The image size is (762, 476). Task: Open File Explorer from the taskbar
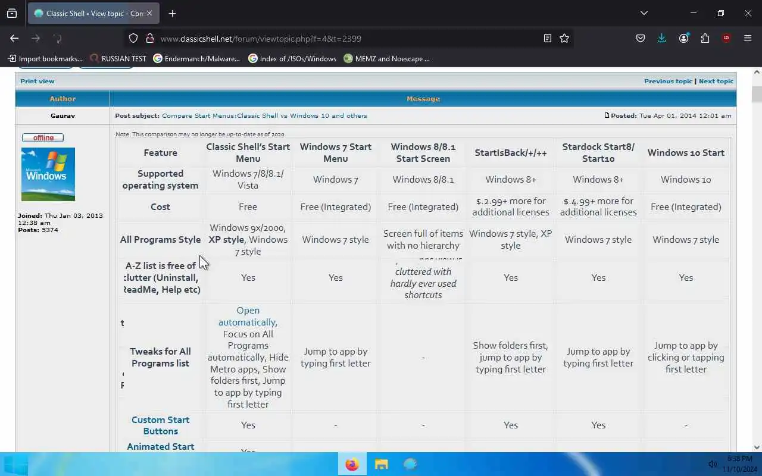(381, 464)
